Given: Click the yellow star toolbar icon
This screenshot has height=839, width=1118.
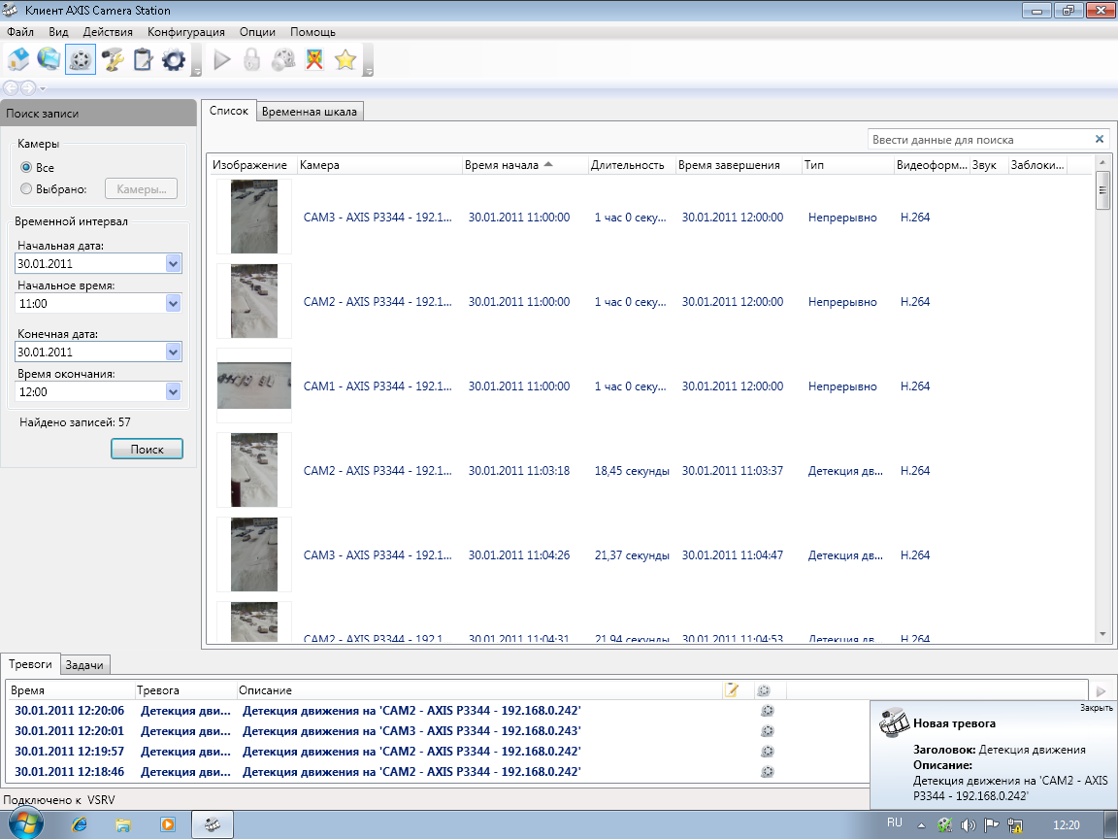Looking at the screenshot, I should (x=345, y=60).
